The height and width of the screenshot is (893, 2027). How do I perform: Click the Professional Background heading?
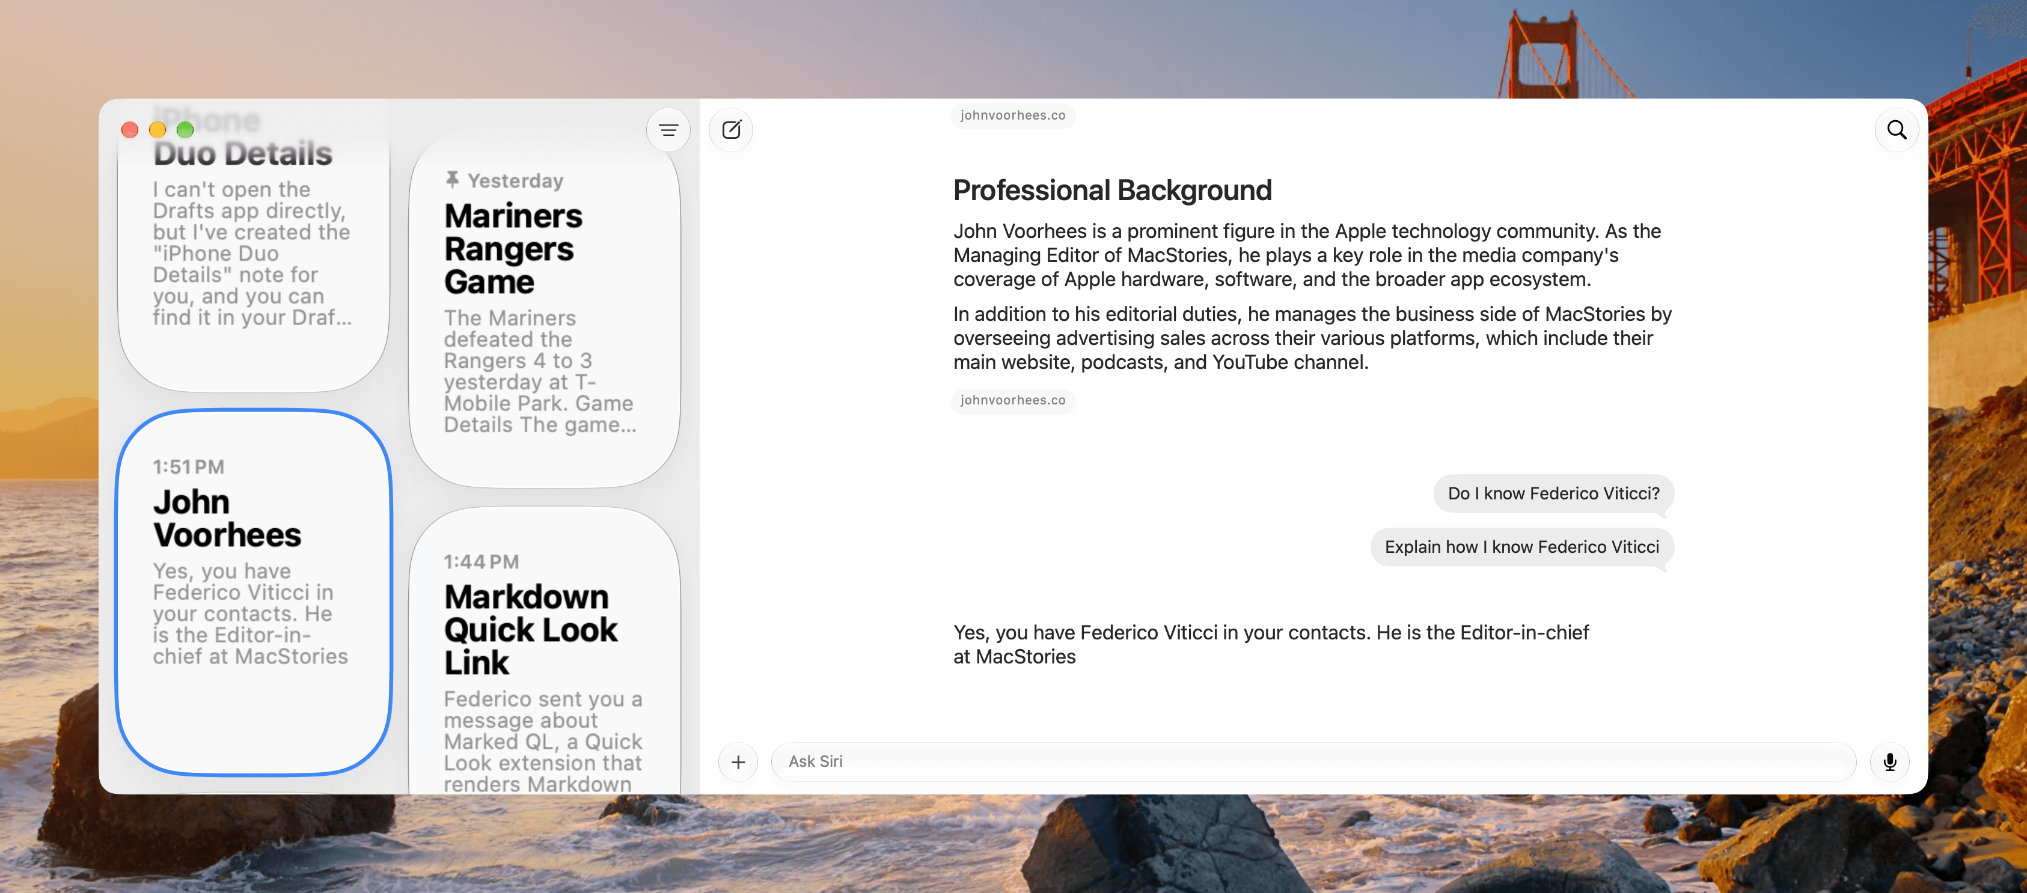1112,190
